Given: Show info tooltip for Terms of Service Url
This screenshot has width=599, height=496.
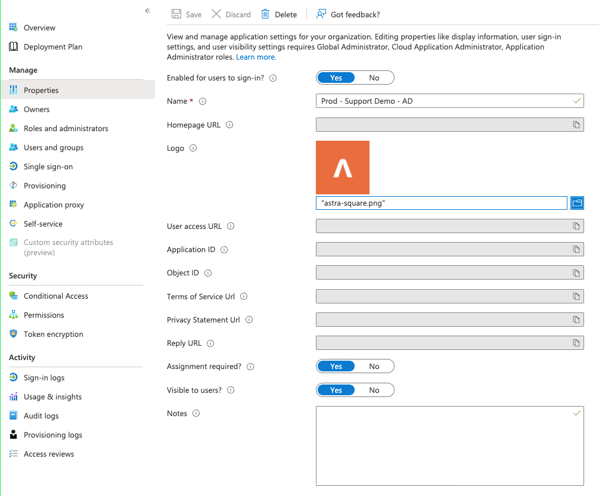Looking at the screenshot, I should [244, 296].
